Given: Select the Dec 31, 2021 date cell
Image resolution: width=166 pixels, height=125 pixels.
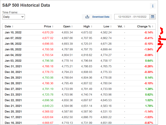Looking at the screenshot, I should 13,66.
